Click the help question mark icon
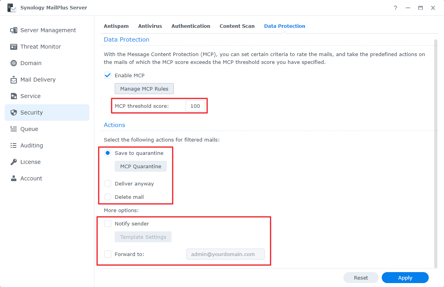The width and height of the screenshot is (444, 287). pyautogui.click(x=395, y=7)
